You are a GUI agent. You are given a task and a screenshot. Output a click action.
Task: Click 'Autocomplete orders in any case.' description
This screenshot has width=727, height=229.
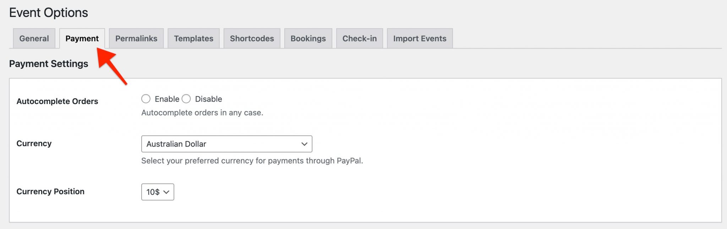pos(202,113)
